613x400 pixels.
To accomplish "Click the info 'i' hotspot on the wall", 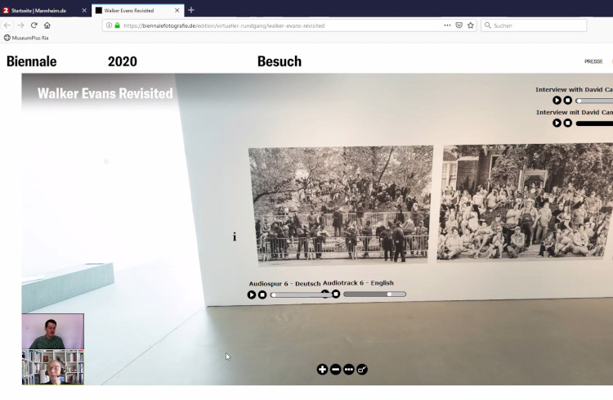I will pos(235,237).
